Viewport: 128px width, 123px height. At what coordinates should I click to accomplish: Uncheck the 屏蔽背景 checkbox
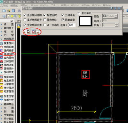tap(63, 20)
